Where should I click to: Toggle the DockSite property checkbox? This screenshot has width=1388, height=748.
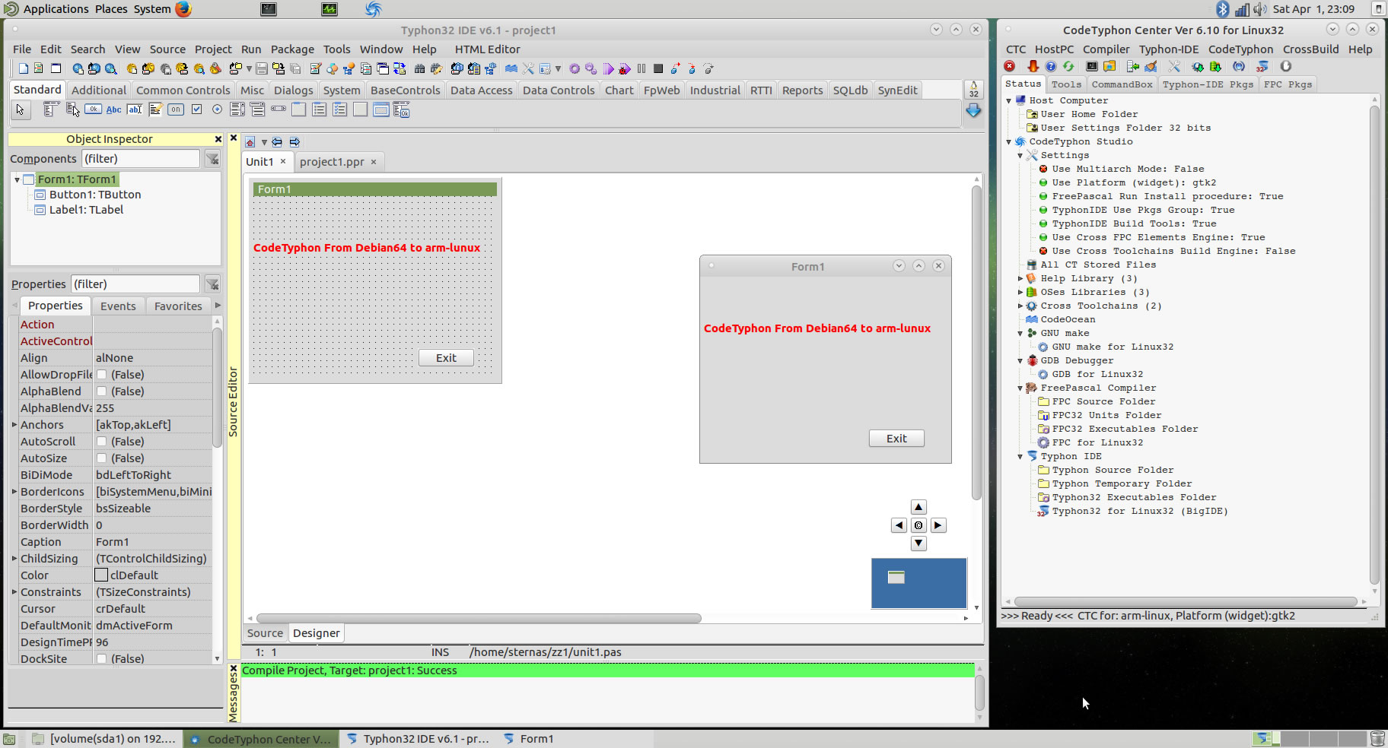[101, 659]
